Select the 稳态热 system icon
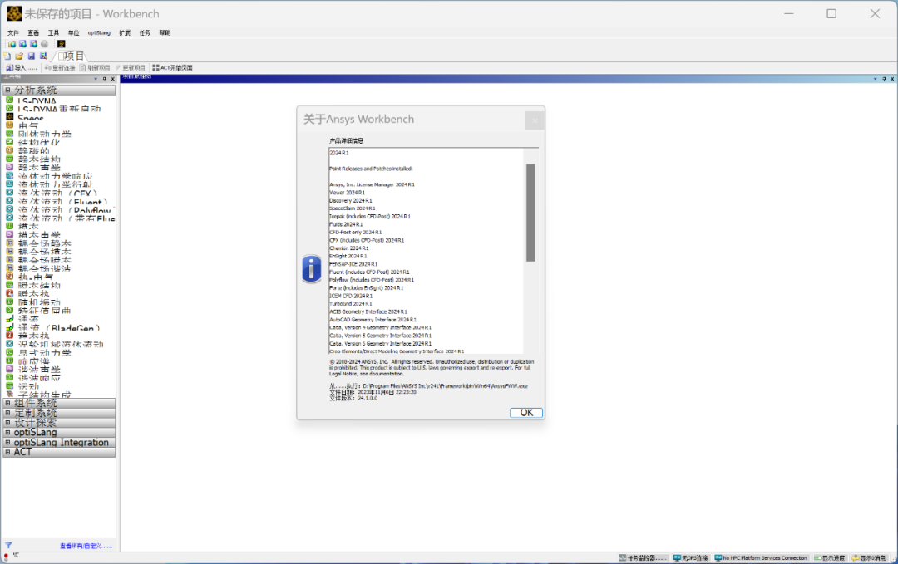 click(10, 336)
